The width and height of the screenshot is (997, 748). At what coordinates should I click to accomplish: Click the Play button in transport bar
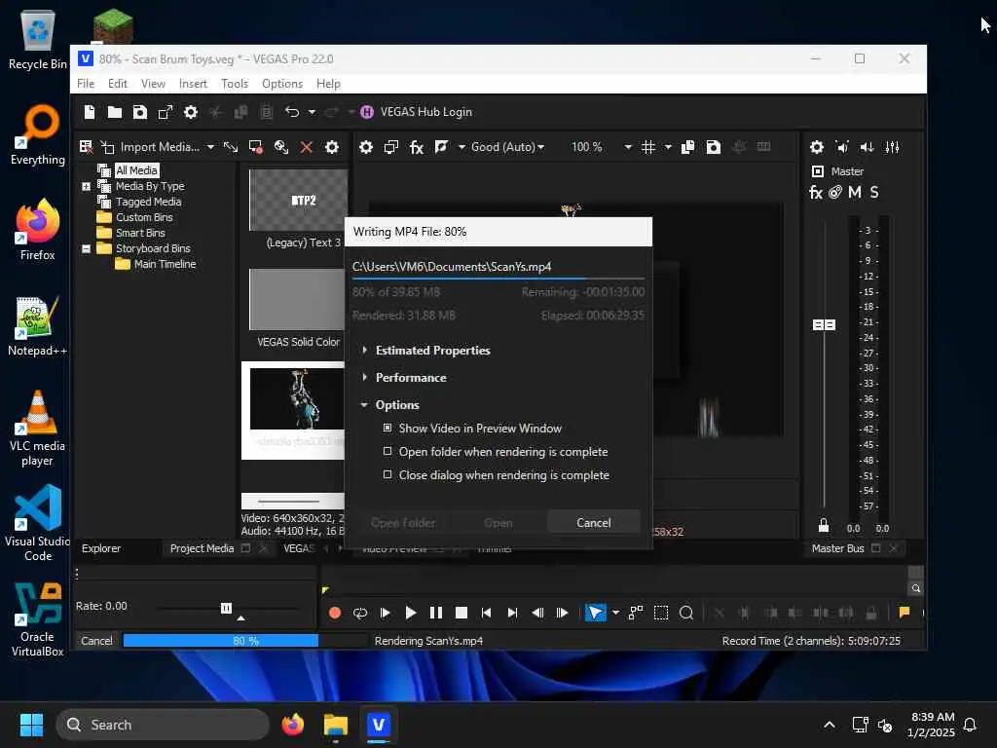click(x=411, y=613)
